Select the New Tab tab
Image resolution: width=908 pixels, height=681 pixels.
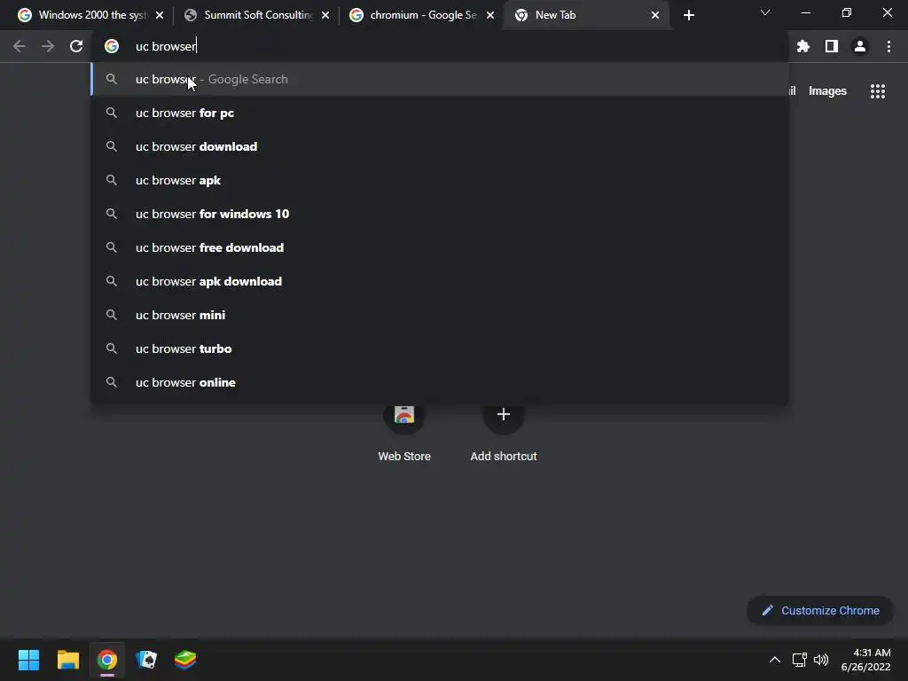[x=585, y=15]
